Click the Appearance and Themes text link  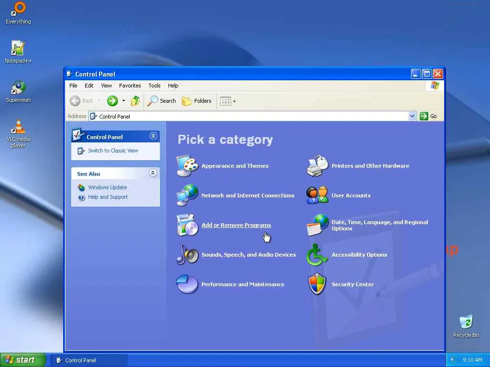[235, 166]
